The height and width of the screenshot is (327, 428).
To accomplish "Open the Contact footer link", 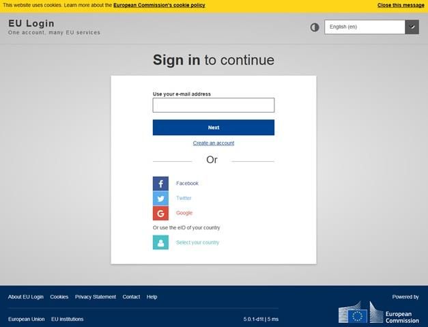I will [131, 297].
